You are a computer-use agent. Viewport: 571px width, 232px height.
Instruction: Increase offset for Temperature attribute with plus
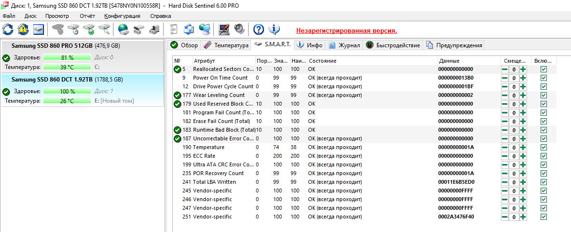pyautogui.click(x=523, y=147)
